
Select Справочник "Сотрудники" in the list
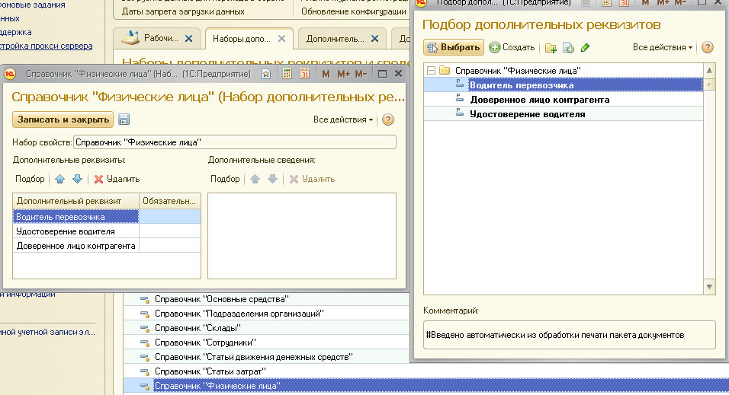click(205, 342)
